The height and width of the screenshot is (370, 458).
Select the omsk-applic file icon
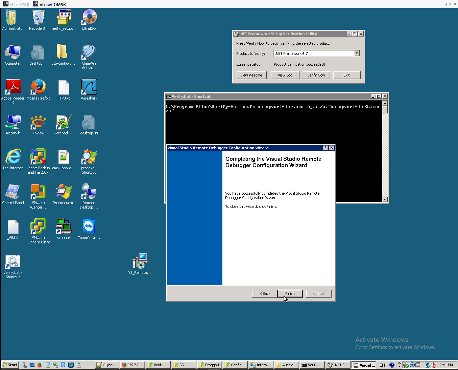click(x=64, y=159)
